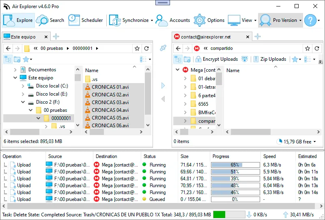This screenshot has width=325, height=220.
Task: Refresh the left pane folder
Action: point(146,49)
